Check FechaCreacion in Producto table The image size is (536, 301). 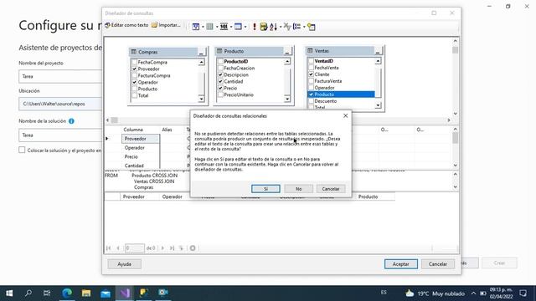coord(220,68)
